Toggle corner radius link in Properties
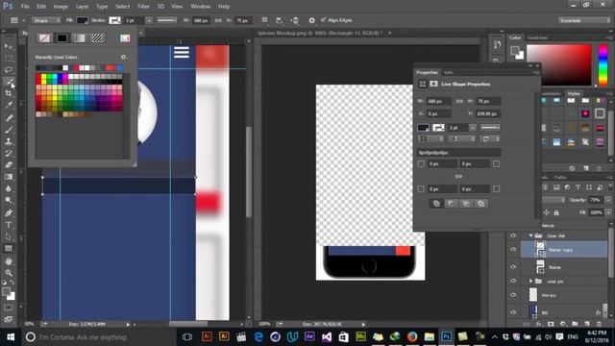Screen dimensions: 615x346 click(x=458, y=177)
